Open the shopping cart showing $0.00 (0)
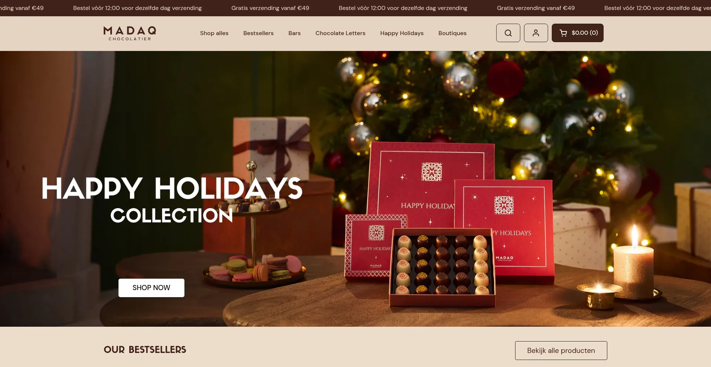Screen dimensions: 711x367 [577, 33]
